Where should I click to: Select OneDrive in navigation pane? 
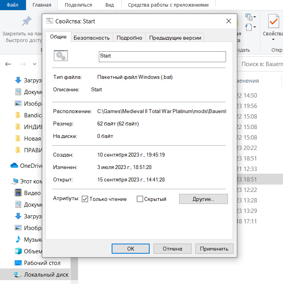tap(26, 166)
